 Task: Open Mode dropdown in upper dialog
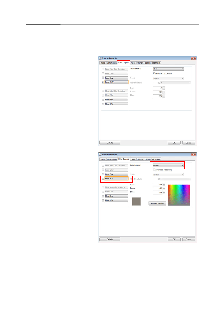pyautogui.click(x=168, y=79)
